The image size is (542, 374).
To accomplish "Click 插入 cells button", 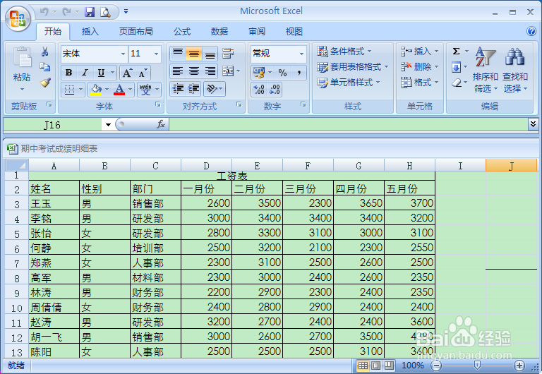I will [419, 52].
